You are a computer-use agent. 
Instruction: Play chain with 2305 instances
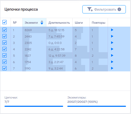tap(112, 43)
